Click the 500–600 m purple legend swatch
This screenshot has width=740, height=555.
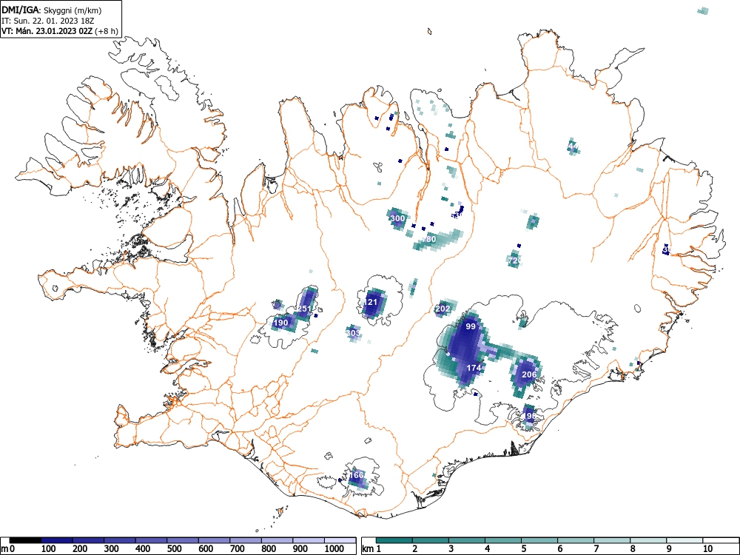215,540
